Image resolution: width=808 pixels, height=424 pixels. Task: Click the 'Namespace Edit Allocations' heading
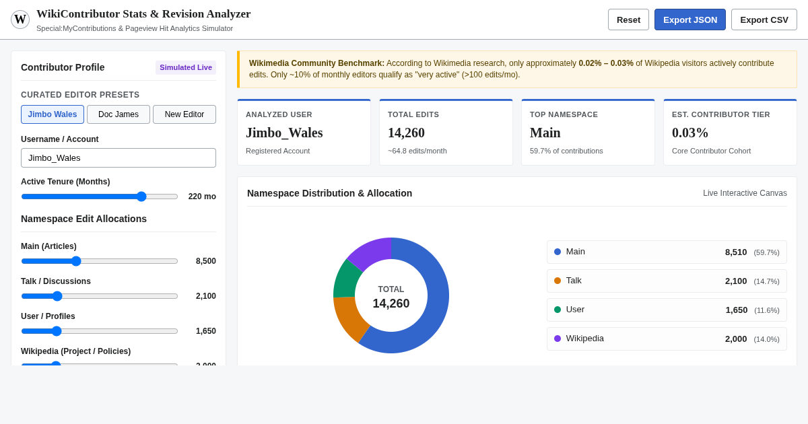coord(83,219)
